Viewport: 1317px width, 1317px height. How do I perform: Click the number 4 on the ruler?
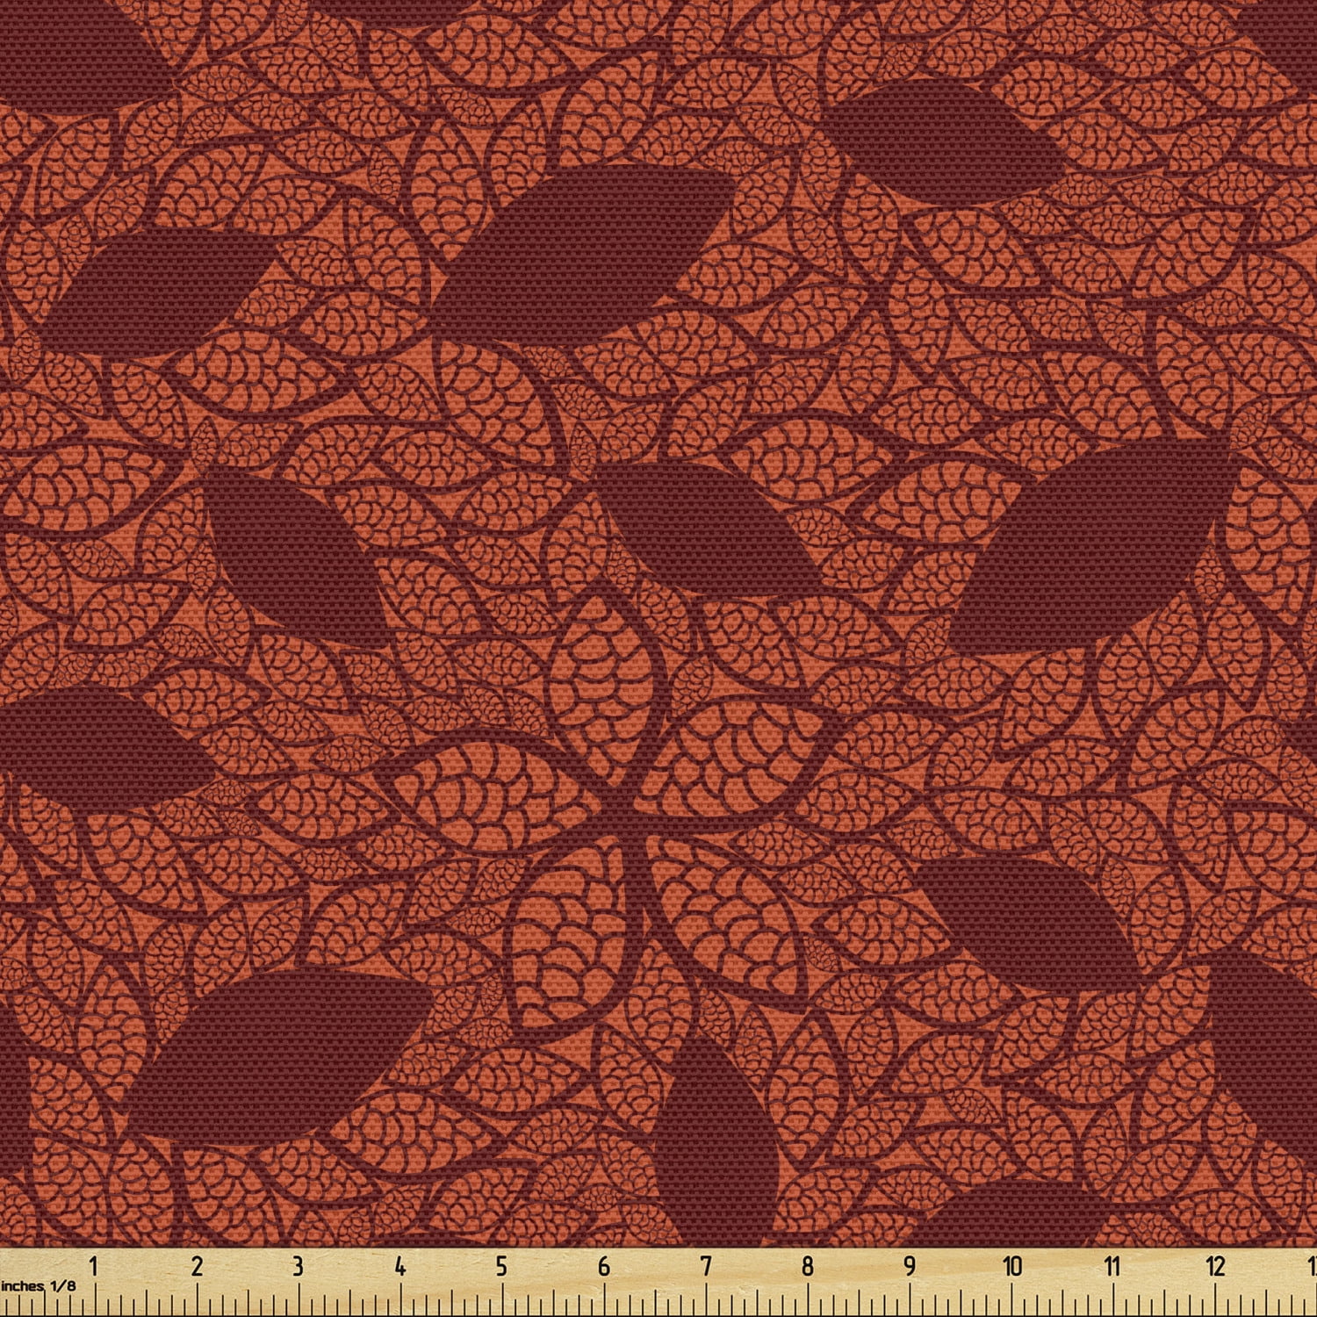[x=399, y=1265]
